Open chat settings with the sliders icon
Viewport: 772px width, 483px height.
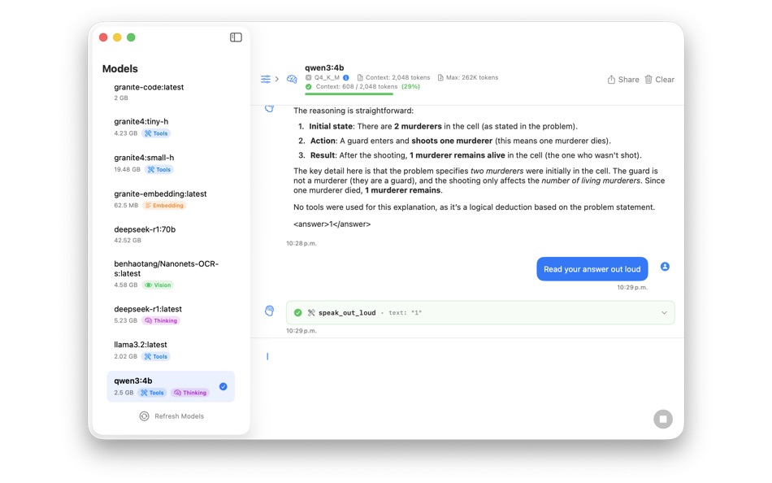(266, 79)
